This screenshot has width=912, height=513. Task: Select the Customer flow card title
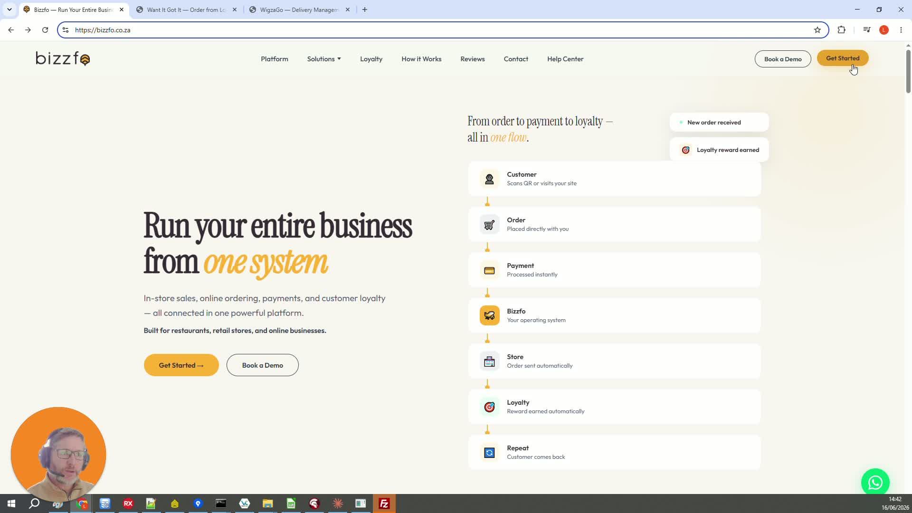(522, 174)
